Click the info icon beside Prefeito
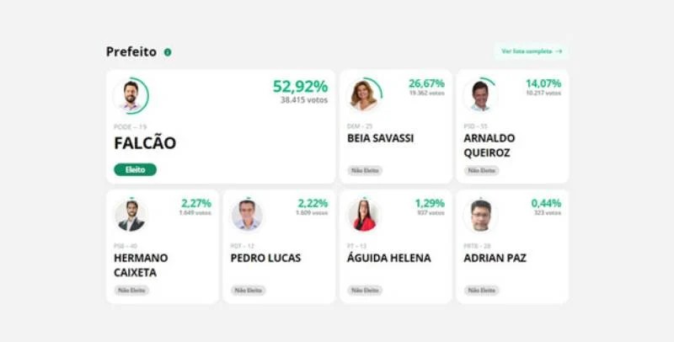 click(168, 52)
